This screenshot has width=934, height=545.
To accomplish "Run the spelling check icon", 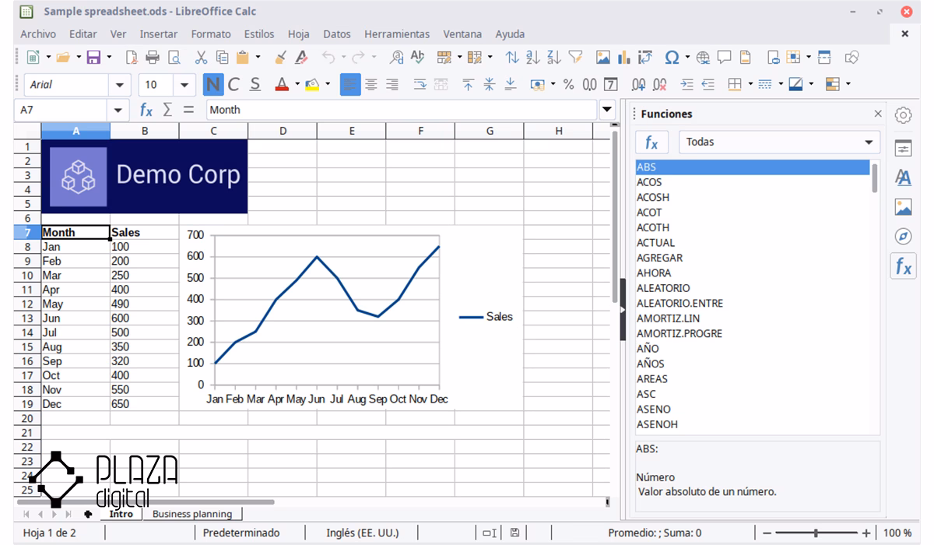I will [418, 57].
